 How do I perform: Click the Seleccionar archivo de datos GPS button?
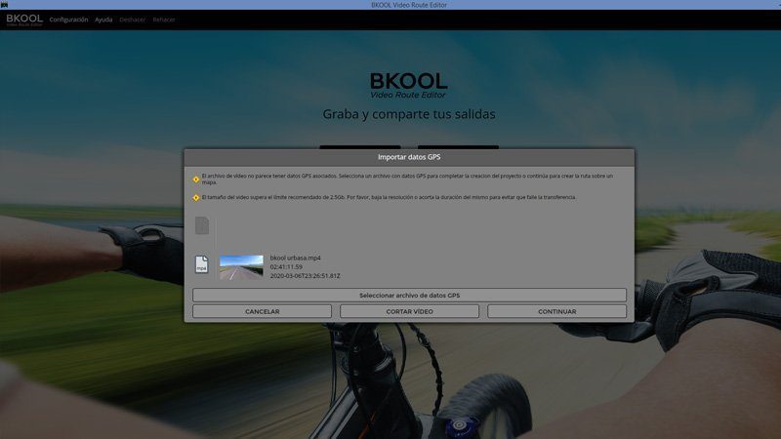[409, 296]
